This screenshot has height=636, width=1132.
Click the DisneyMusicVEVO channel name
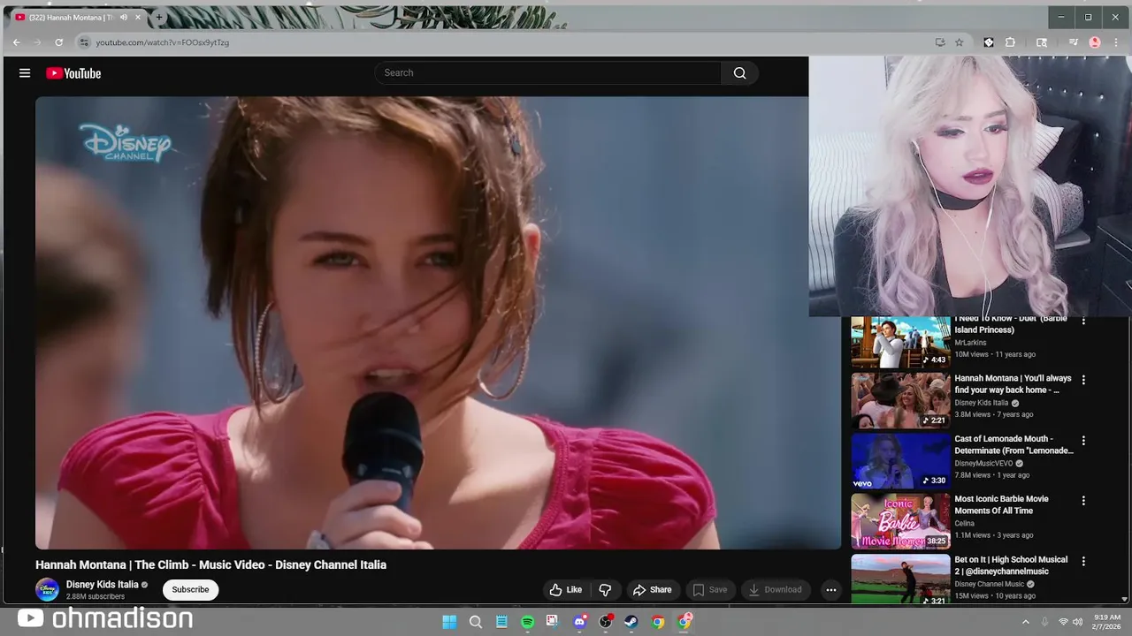tap(983, 463)
